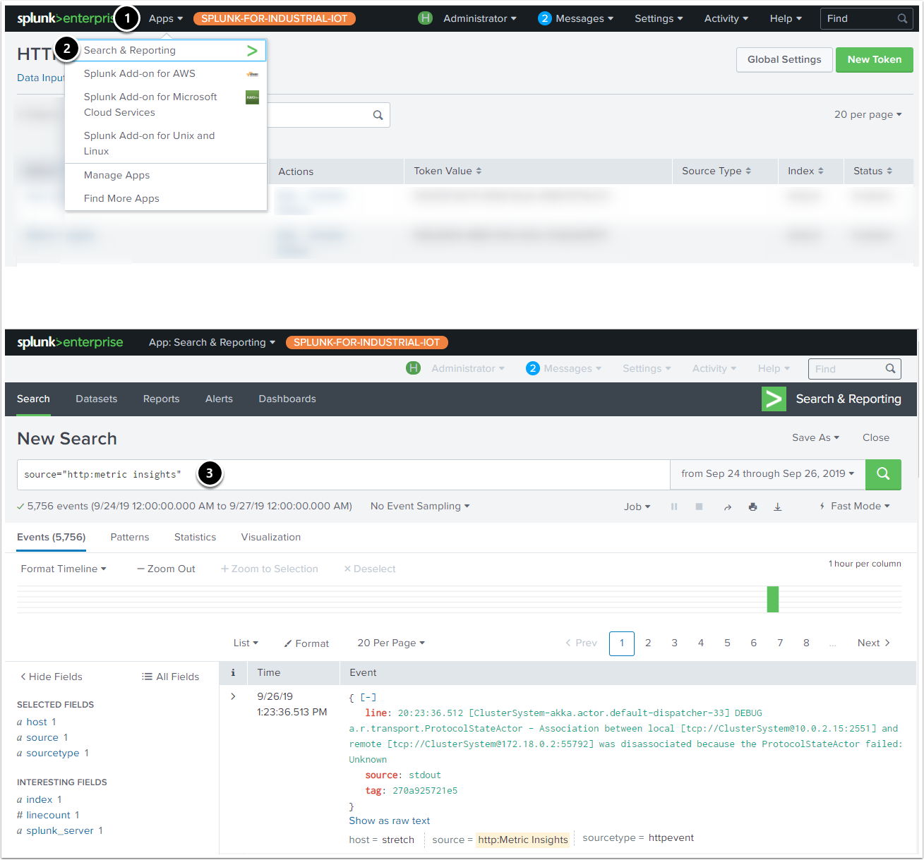Viewport: 924px width, 860px height.
Task: Collapse the event JSON with [-]
Action: pyautogui.click(x=368, y=697)
